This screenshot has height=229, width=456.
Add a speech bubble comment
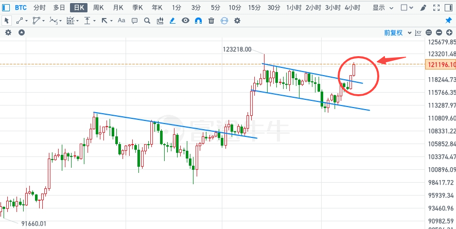tap(134, 21)
